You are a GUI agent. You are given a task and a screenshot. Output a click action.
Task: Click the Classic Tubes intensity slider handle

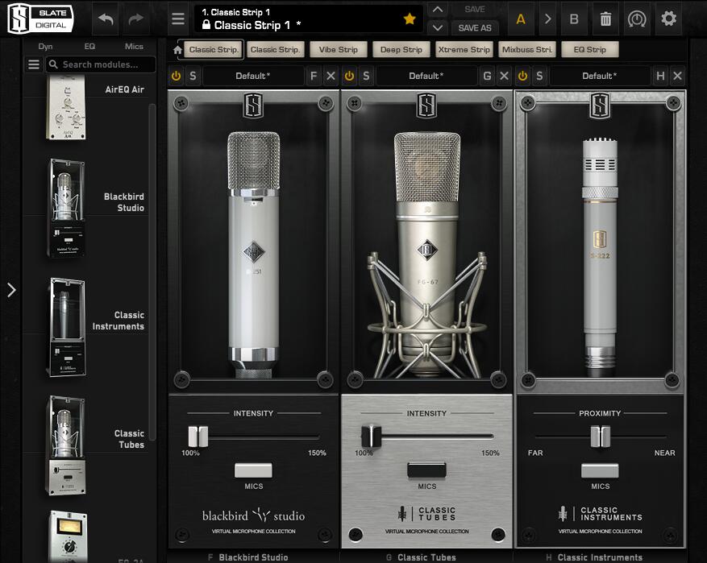point(371,437)
